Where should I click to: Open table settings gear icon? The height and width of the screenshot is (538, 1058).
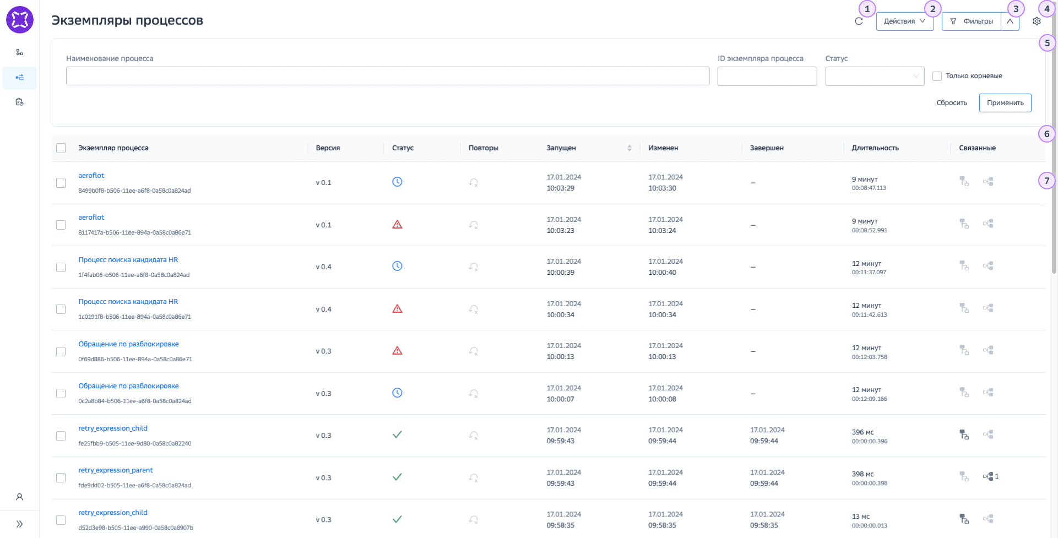[1037, 21]
